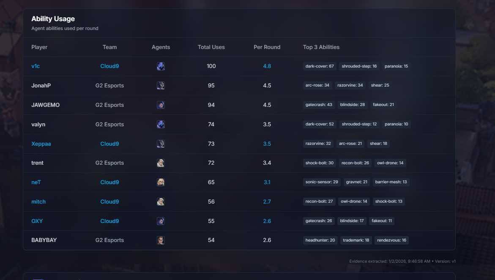Image resolution: width=495 pixels, height=280 pixels.
Task: Click the shear: 25 ability tag
Action: (x=380, y=85)
